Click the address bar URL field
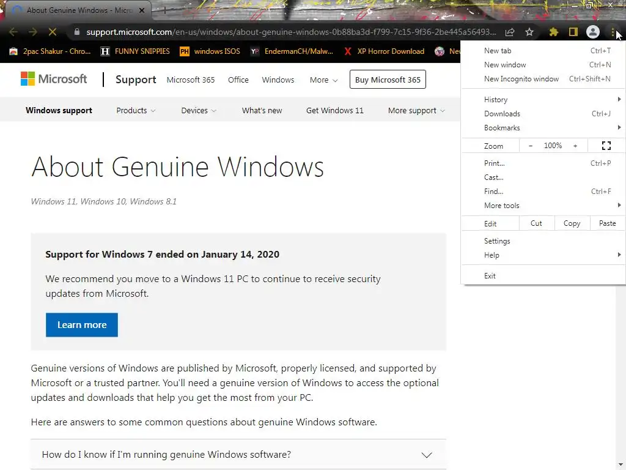Viewport: 626px width, 470px height. tap(292, 32)
